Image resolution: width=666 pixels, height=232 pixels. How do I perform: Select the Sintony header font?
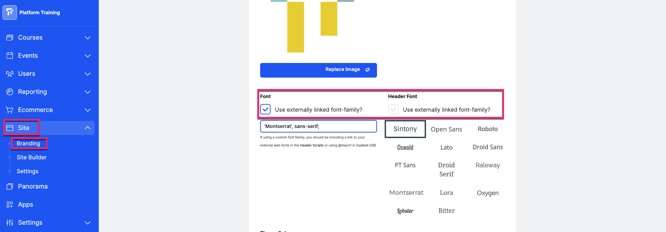(x=405, y=129)
